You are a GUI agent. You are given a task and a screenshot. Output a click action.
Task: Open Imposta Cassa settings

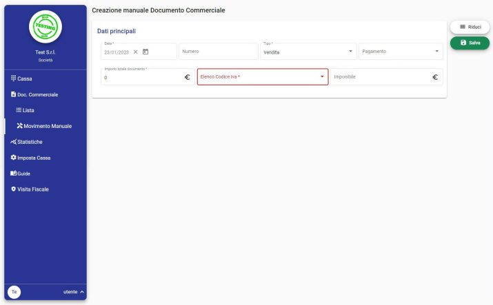pyautogui.click(x=30, y=158)
